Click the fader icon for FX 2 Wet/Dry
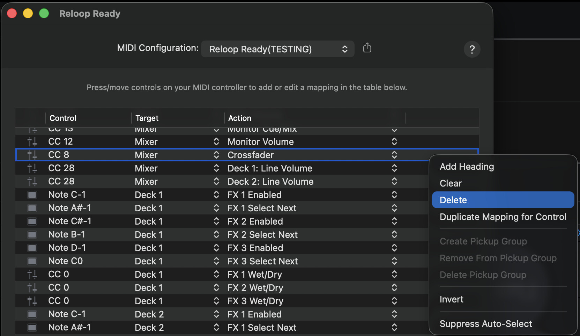This screenshot has height=336, width=580. coord(32,288)
